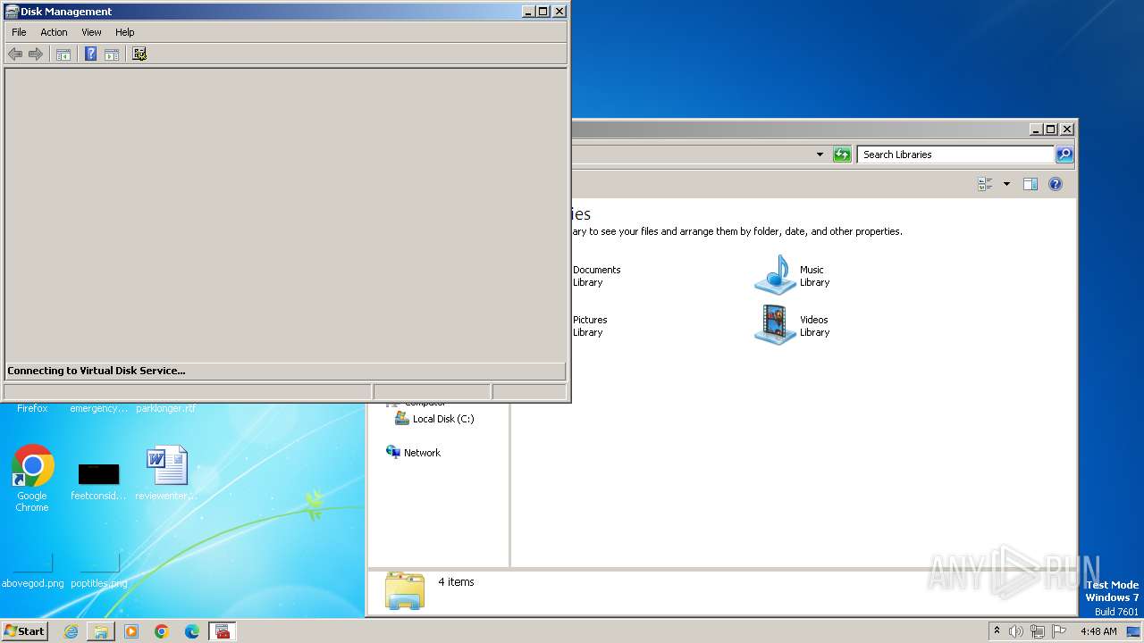
Task: Click the Back arrow in Disk Management toolbar
Action: pyautogui.click(x=15, y=54)
